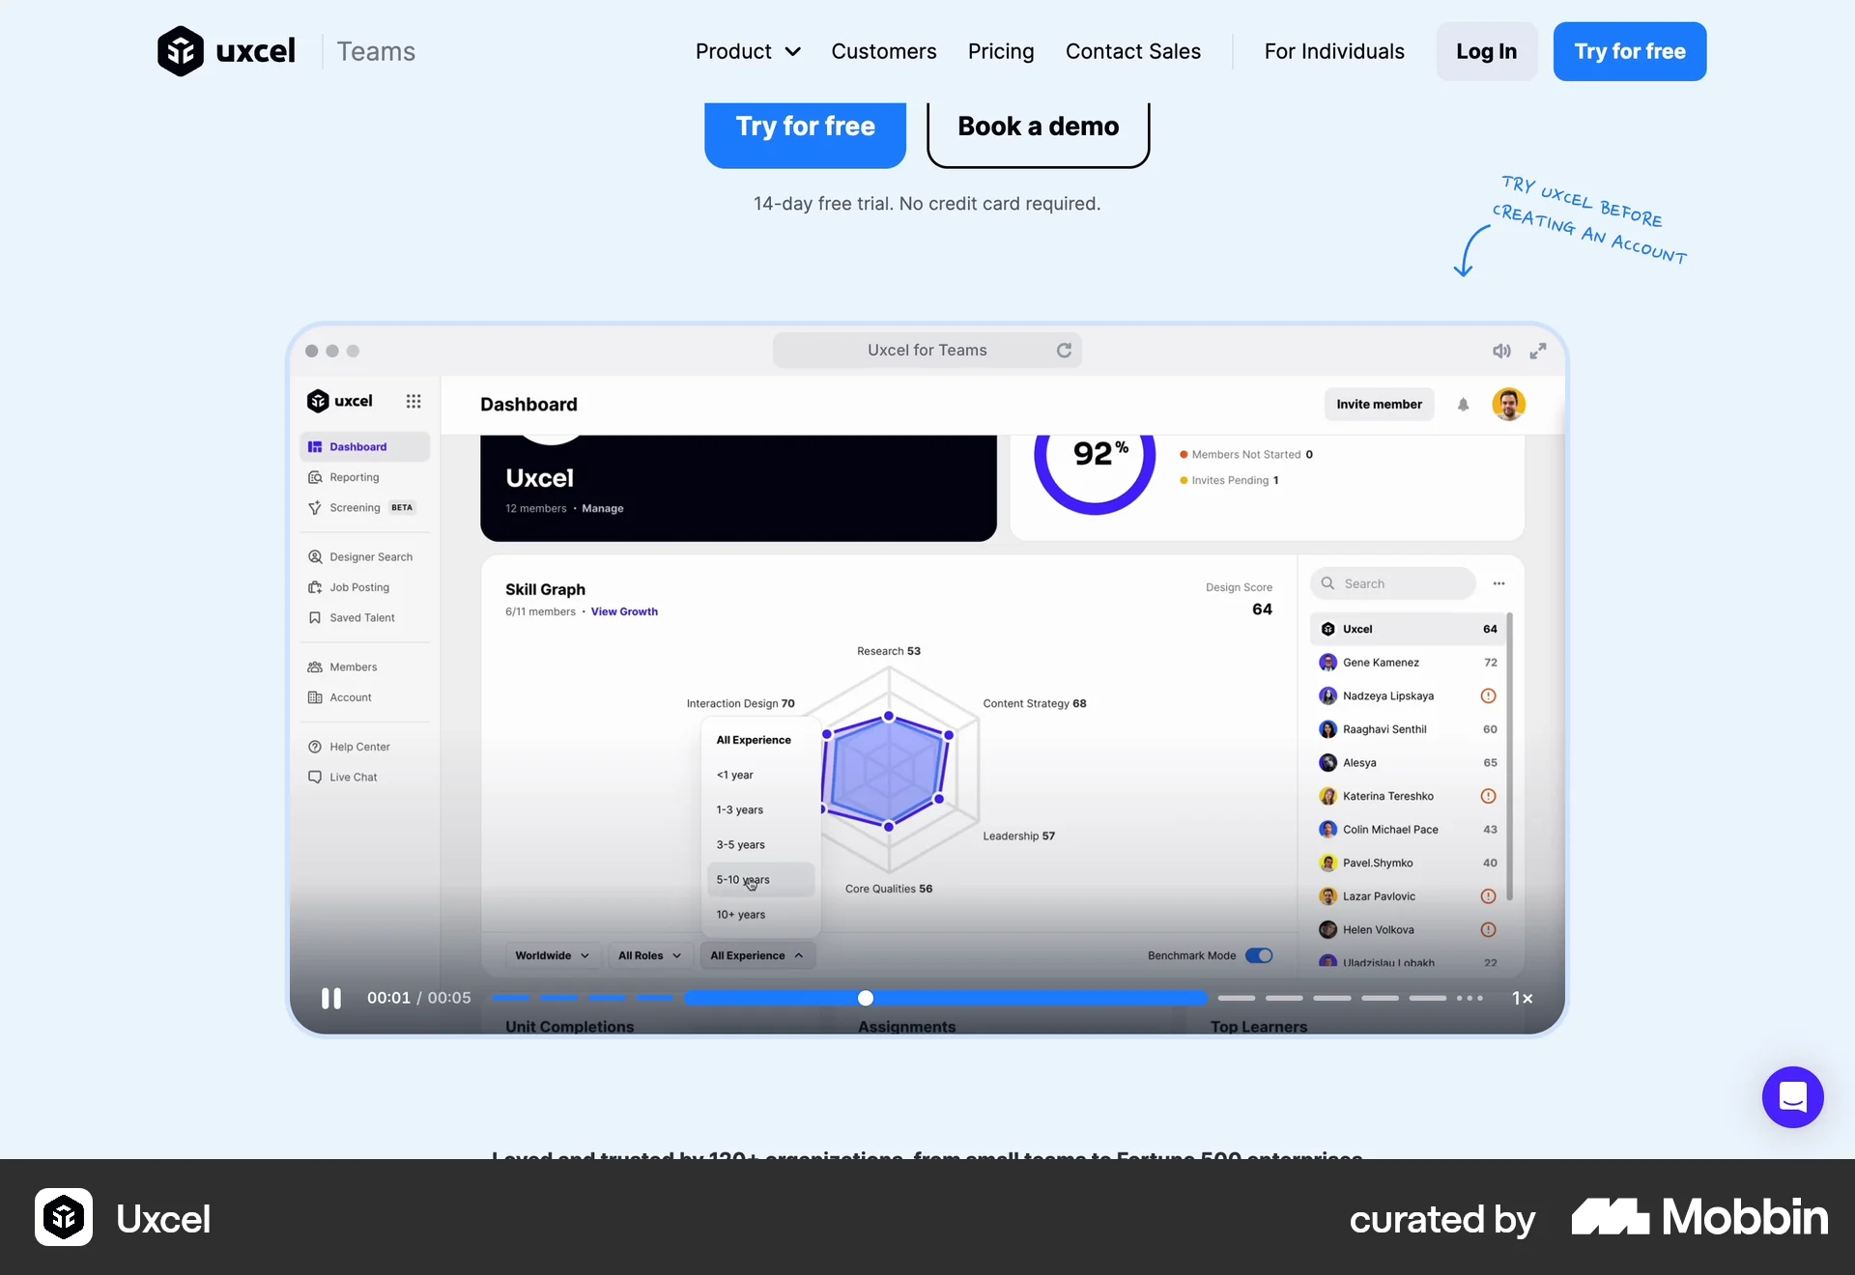The image size is (1855, 1275).
Task: Open Saved Talent
Action: click(x=363, y=617)
